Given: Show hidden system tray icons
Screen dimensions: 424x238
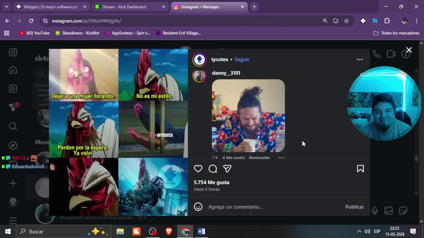Looking at the screenshot, I should click(x=359, y=231).
